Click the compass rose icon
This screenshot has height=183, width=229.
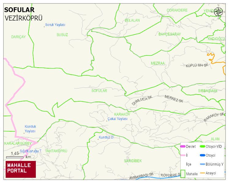(x=219, y=12)
